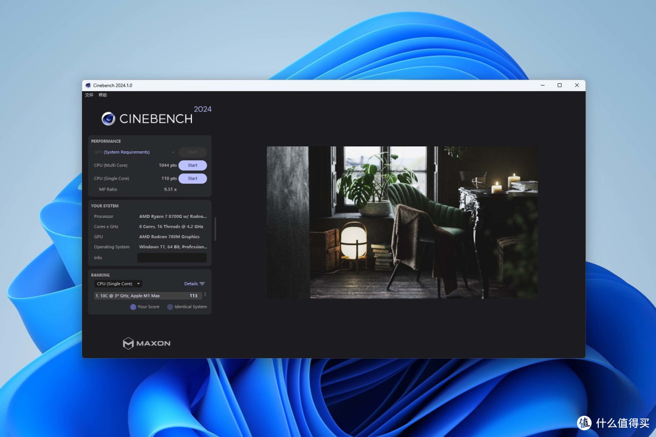Click the Cinebench title bar app icon
Image resolution: width=656 pixels, height=437 pixels.
pyautogui.click(x=88, y=86)
